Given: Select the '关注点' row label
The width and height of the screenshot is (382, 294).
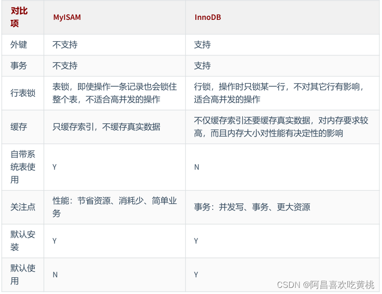Looking at the screenshot, I should click(x=23, y=207).
